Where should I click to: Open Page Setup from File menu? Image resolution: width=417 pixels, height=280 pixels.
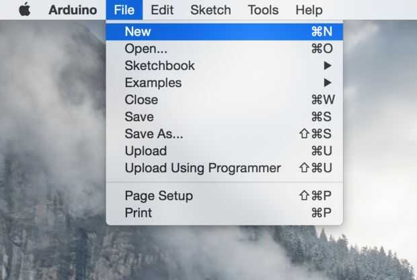click(159, 196)
